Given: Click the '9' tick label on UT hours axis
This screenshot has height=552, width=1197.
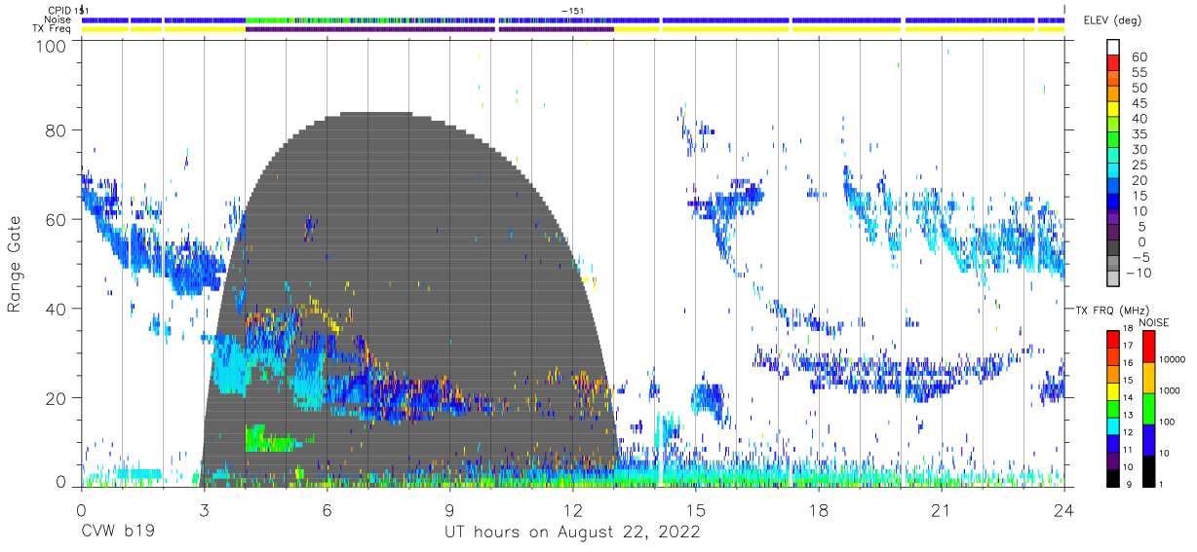Looking at the screenshot, I should point(449,510).
